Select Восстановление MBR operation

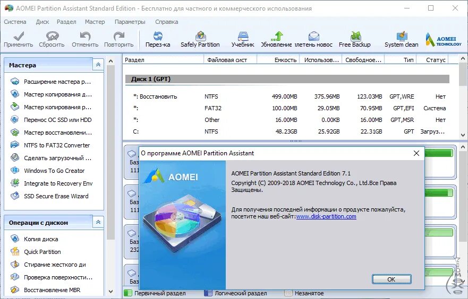[x=45, y=290]
